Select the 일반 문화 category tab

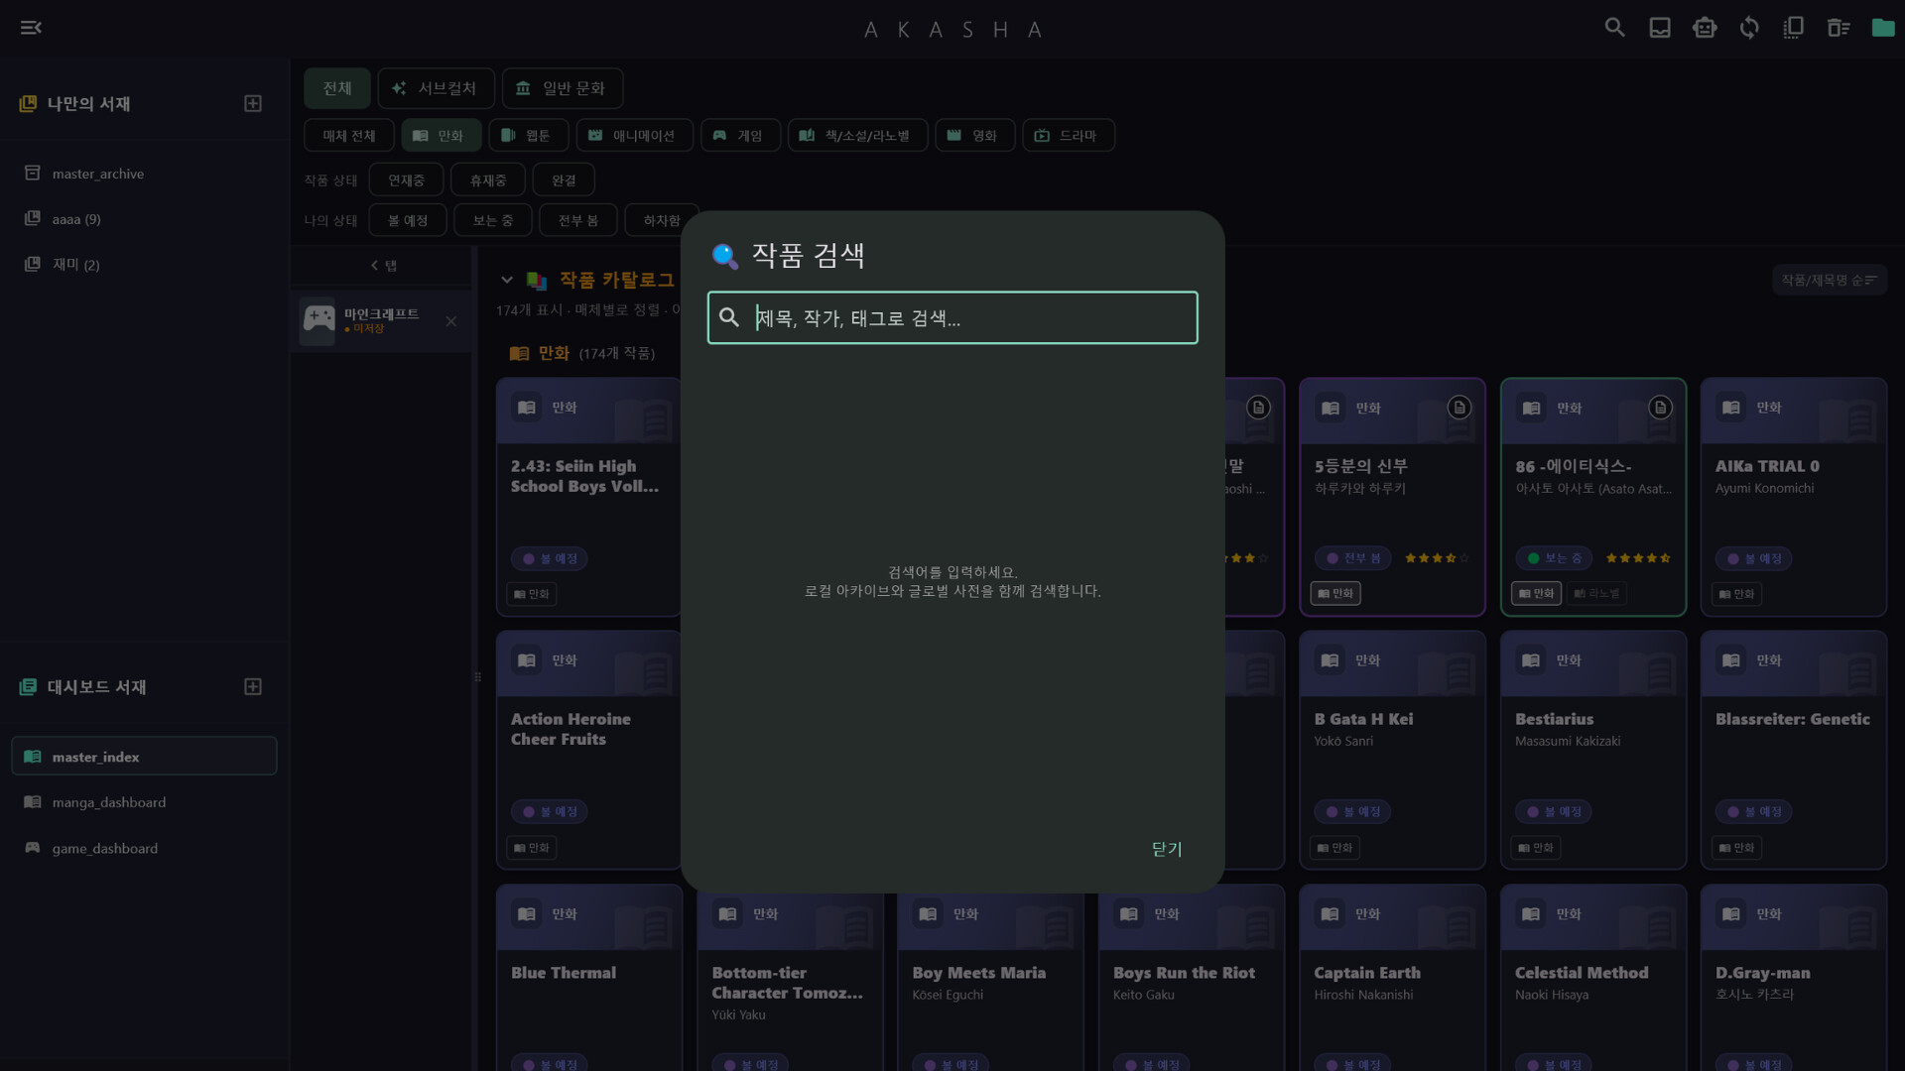(x=563, y=88)
